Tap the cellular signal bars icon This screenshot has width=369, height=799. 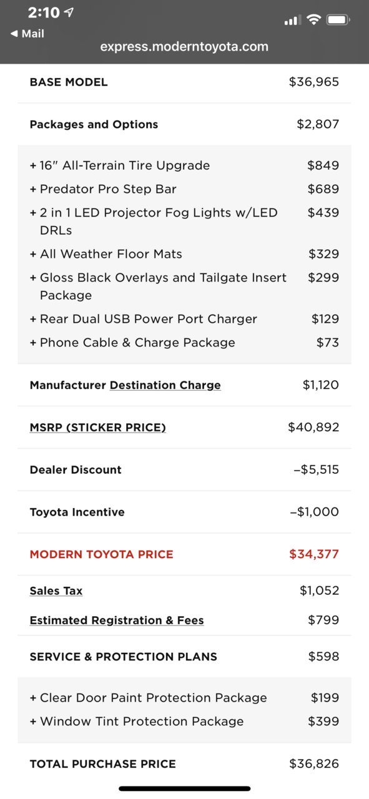(x=292, y=21)
